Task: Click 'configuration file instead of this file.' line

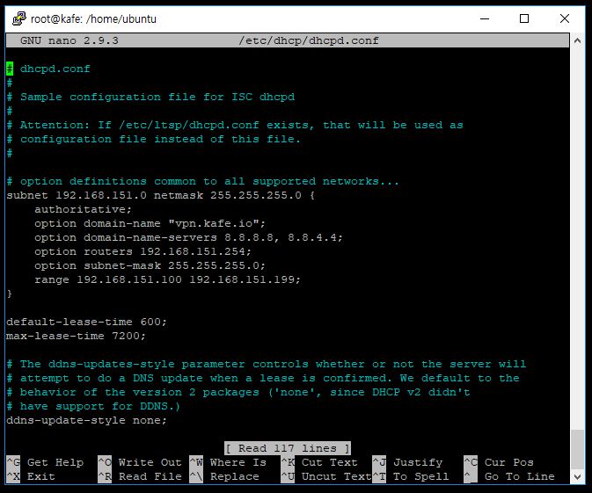Action: pos(153,139)
